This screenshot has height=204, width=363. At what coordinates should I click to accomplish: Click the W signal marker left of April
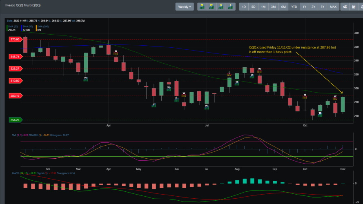[x=85, y=79]
